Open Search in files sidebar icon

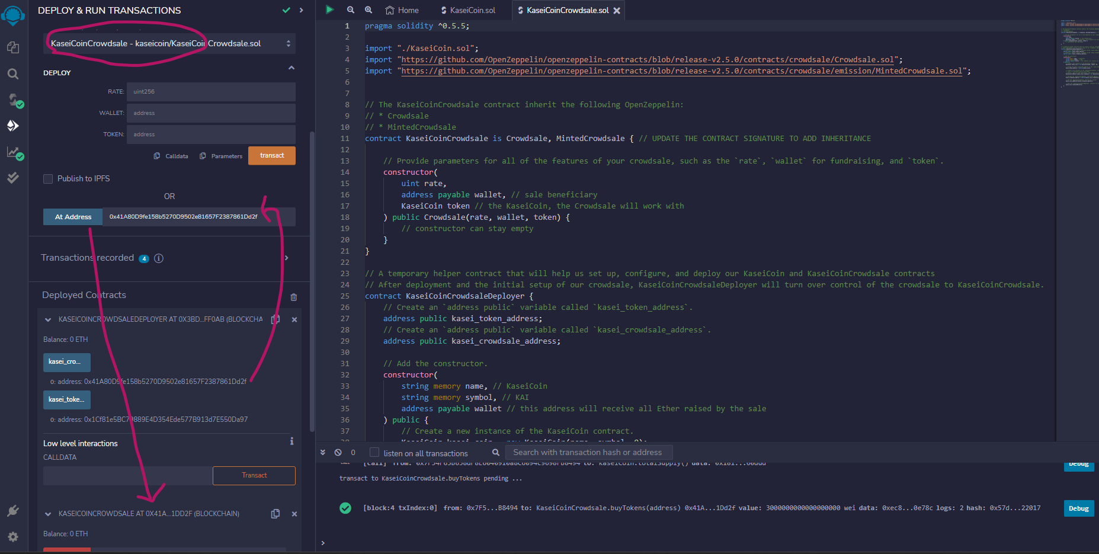tap(13, 74)
